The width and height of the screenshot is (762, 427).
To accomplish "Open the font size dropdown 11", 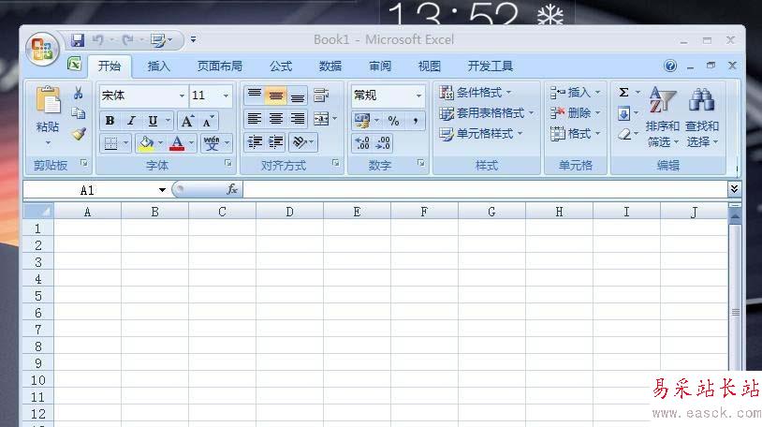I will (x=226, y=96).
